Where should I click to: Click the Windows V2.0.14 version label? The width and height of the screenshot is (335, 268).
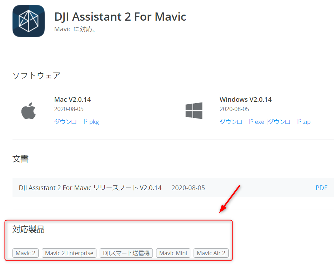245,99
